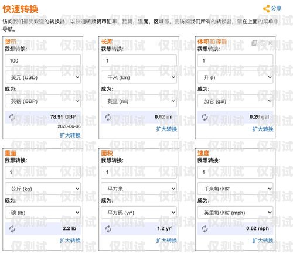Viewport: 293px width, 257px height.
Task: Click the 面积 card title
Action: click(107, 153)
